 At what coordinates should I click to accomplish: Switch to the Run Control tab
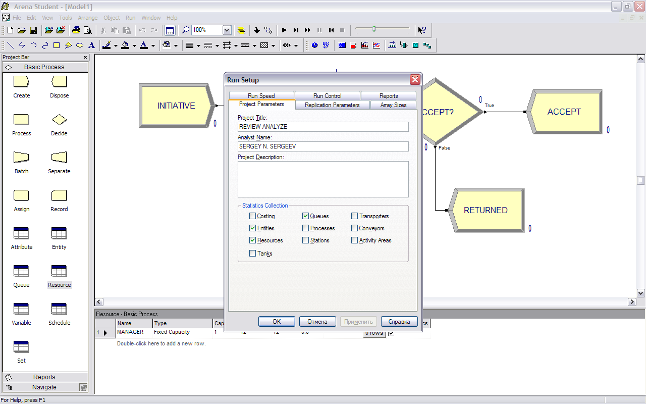[x=328, y=96]
